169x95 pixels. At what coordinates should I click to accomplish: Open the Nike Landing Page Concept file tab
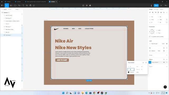[36, 2]
